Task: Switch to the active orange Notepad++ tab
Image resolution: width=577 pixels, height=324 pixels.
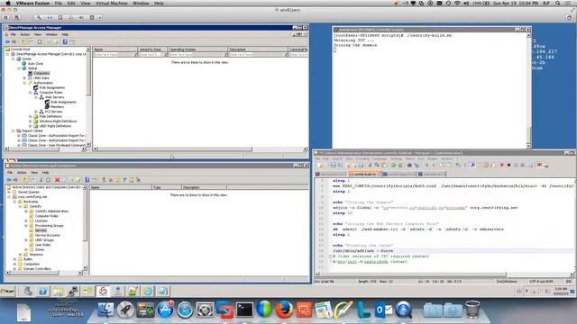Action: (x=364, y=174)
